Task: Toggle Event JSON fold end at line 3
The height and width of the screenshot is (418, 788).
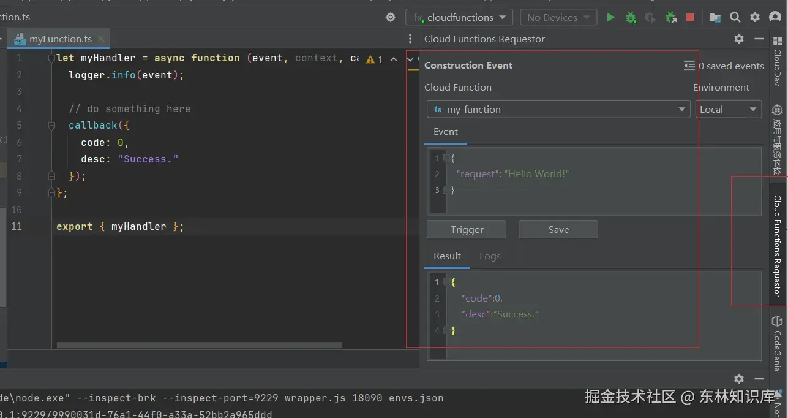Action: tap(446, 190)
